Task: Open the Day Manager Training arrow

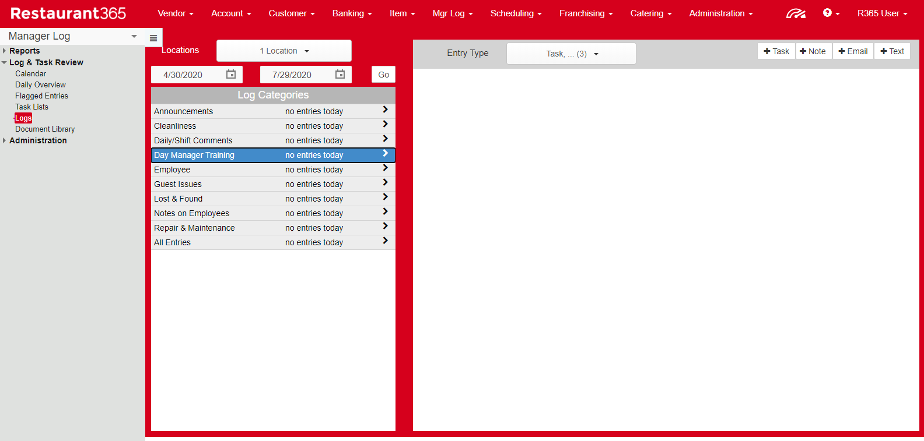Action: [x=385, y=153]
